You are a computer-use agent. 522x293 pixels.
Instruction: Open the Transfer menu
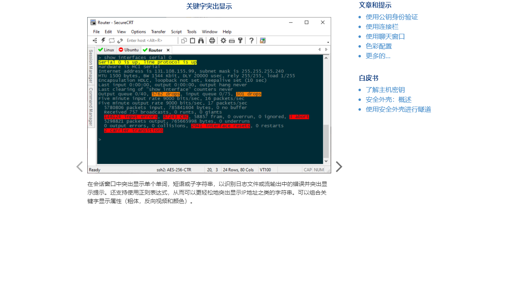coord(158,32)
